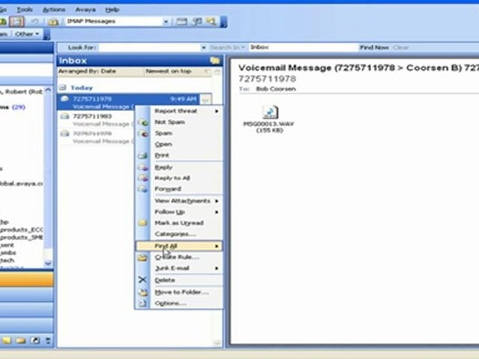479x359 pixels.
Task: Click Reply to All icon in context menu
Action: [143, 178]
